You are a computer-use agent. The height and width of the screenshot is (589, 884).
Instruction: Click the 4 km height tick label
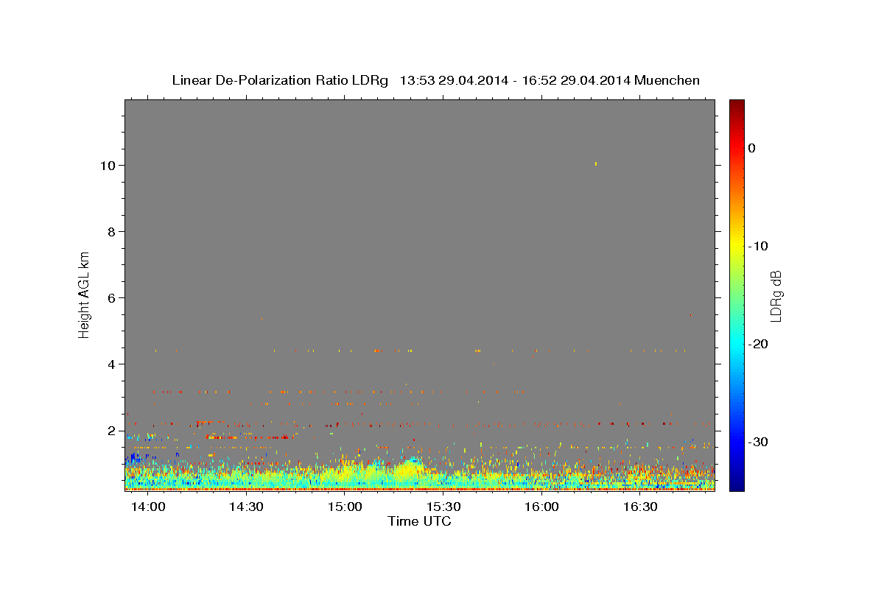coord(111,364)
